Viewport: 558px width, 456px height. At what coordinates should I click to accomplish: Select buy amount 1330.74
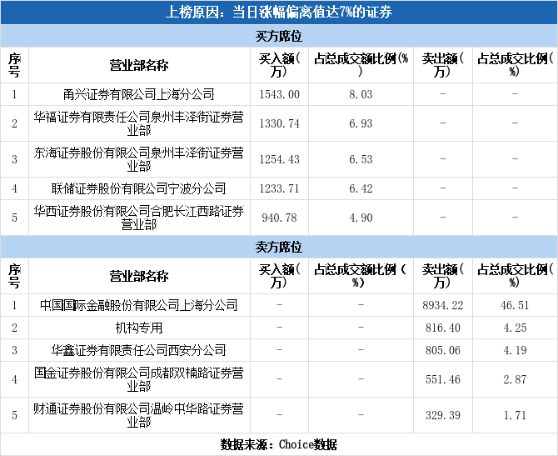[279, 123]
